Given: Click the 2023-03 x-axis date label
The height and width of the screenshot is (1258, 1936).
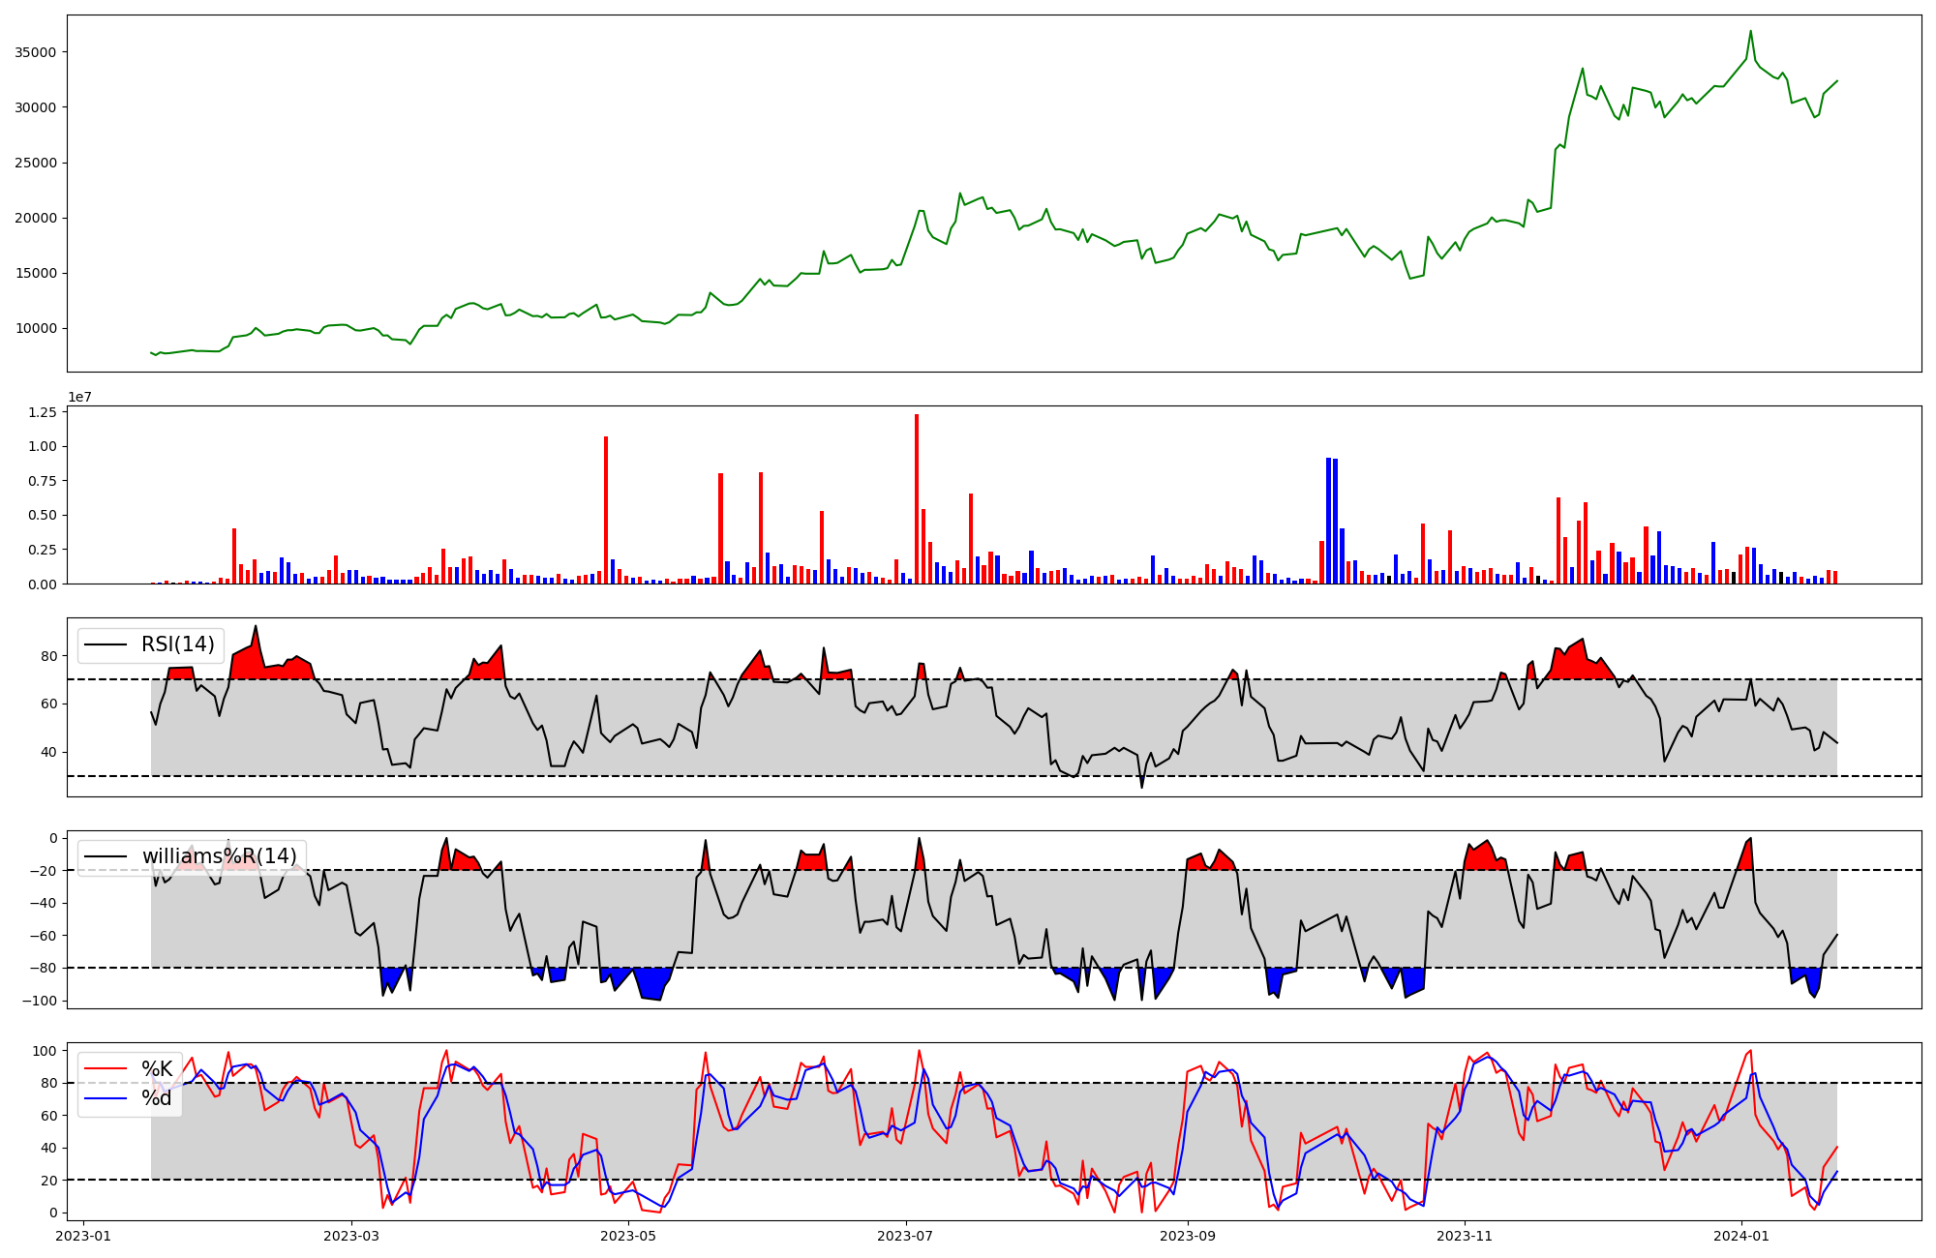Looking at the screenshot, I should click(351, 1236).
